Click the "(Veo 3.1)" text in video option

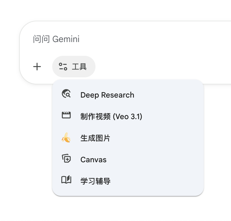[x=127, y=116]
